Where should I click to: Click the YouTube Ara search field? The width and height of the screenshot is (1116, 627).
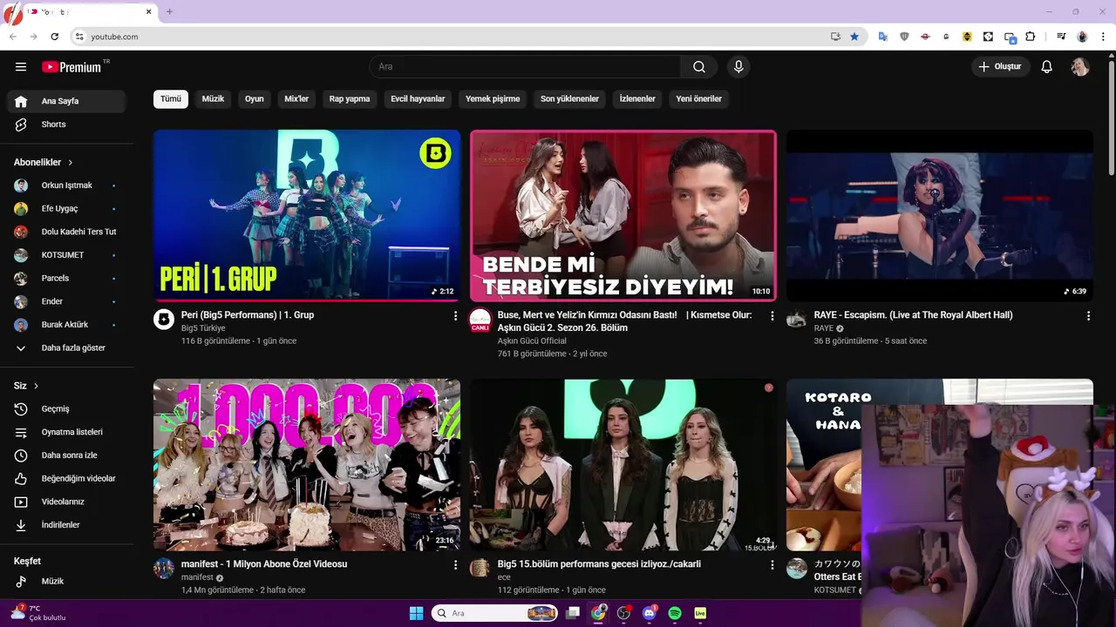coord(526,67)
